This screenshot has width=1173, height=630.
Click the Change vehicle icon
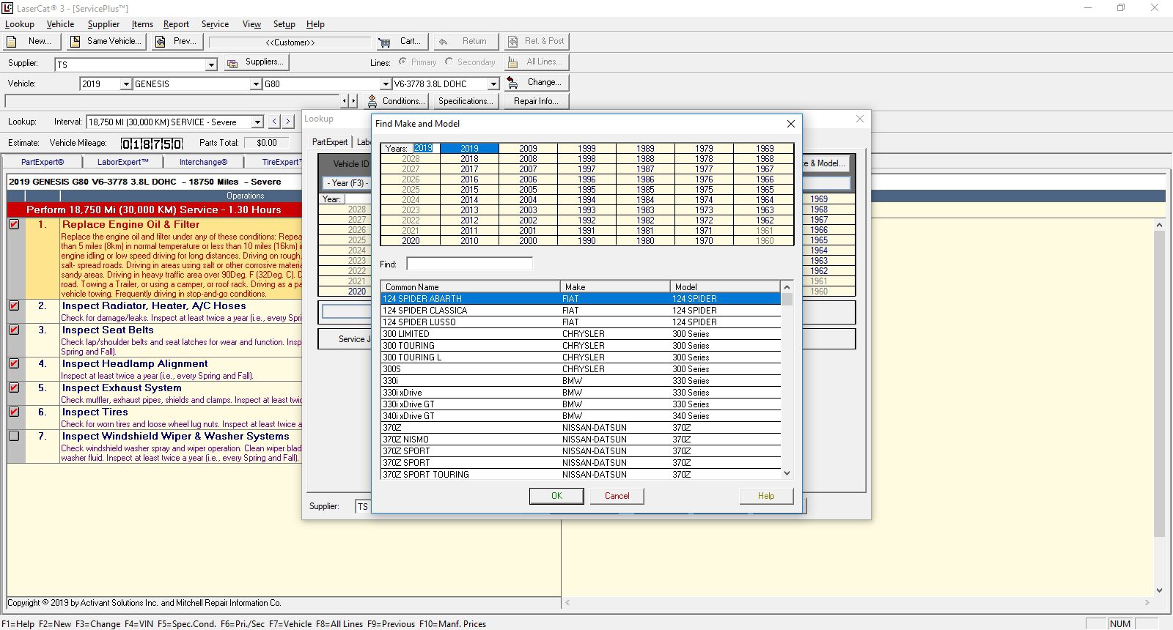click(512, 83)
